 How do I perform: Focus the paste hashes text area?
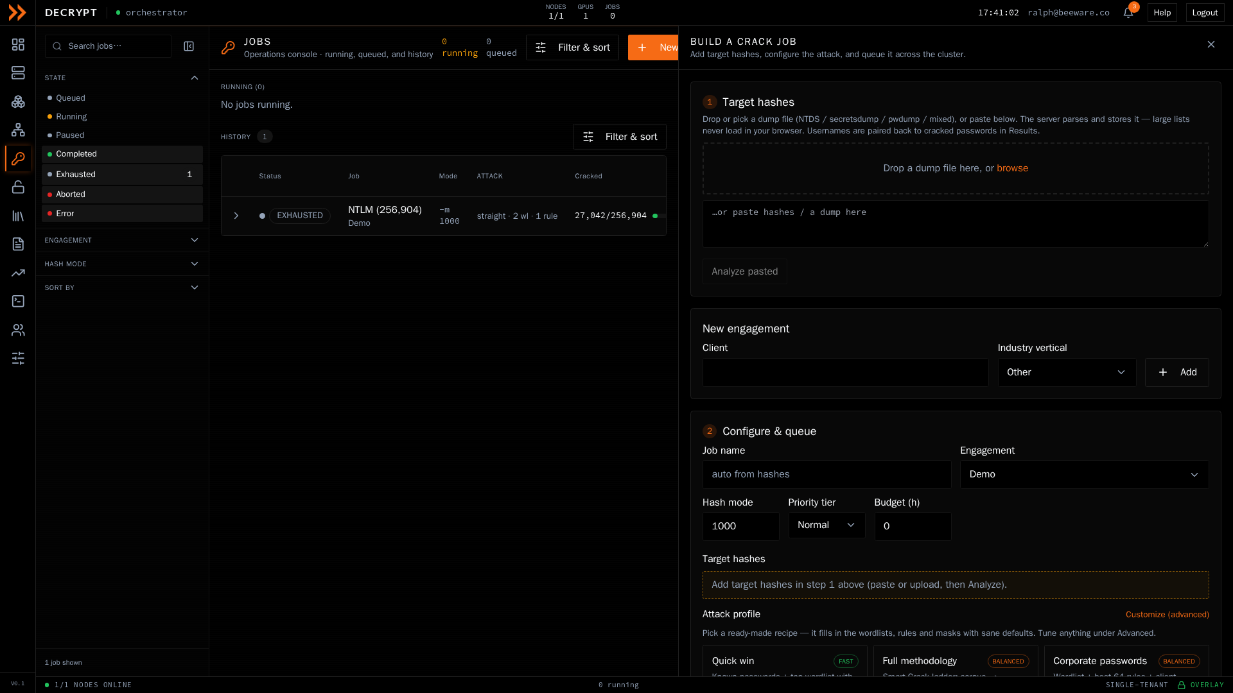click(x=956, y=224)
